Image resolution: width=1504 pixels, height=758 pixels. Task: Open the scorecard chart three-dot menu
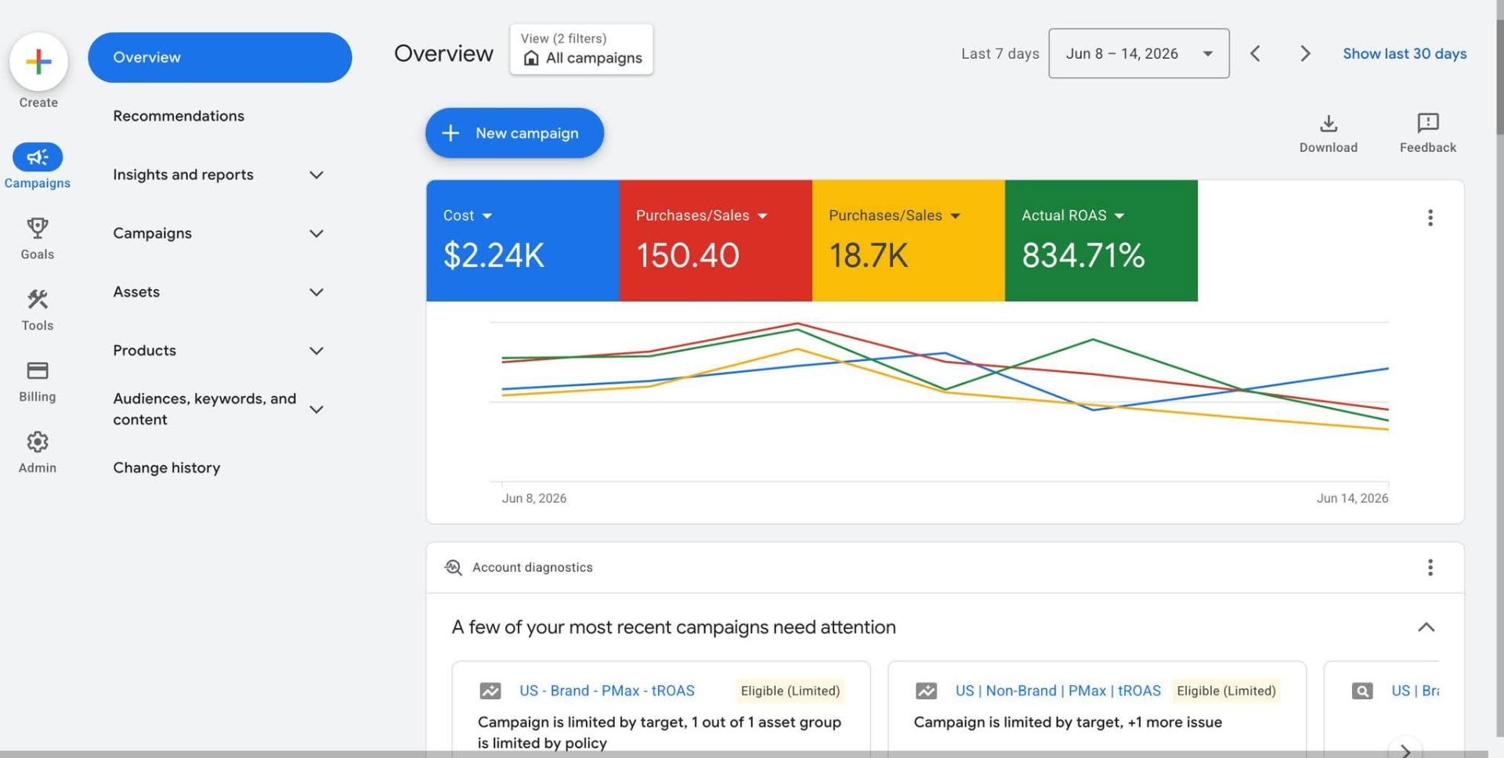1430,218
